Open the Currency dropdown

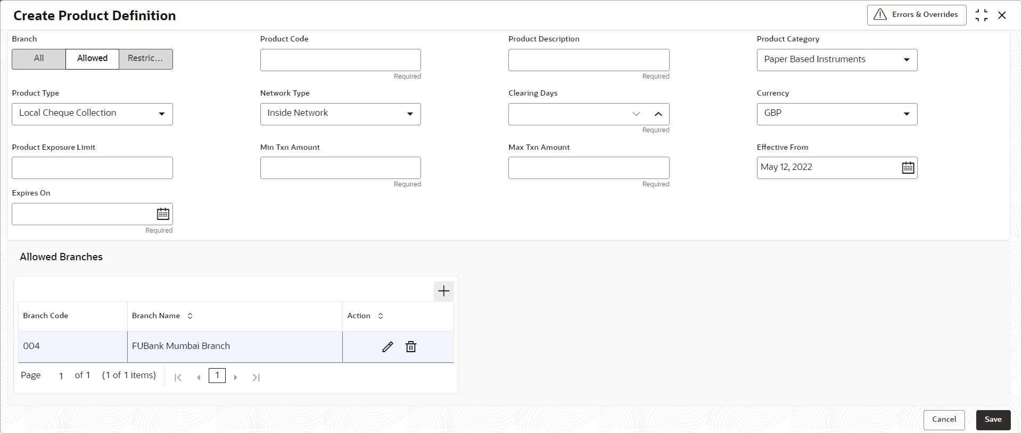837,114
